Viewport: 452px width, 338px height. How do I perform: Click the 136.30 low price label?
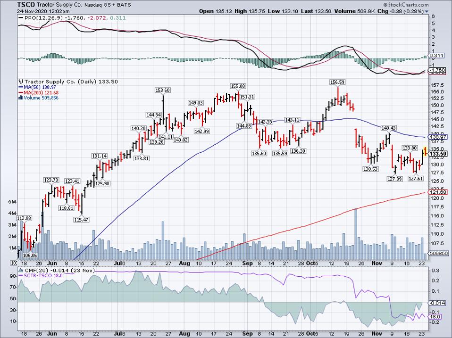(x=298, y=151)
